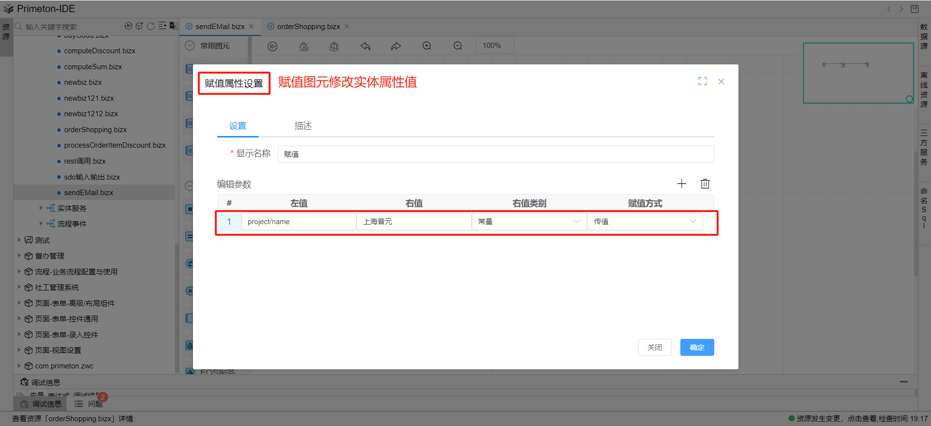Click the zoom in magnifier icon
931x426 pixels.
coord(427,46)
